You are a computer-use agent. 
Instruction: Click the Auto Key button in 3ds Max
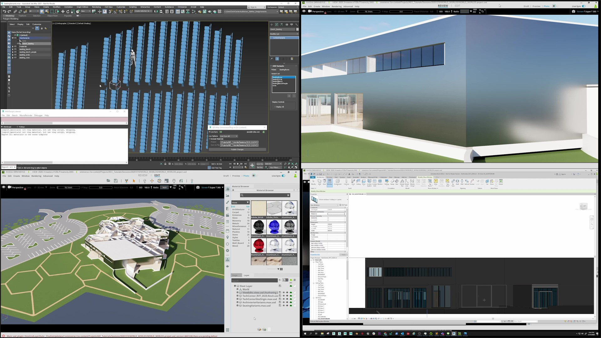[260, 164]
